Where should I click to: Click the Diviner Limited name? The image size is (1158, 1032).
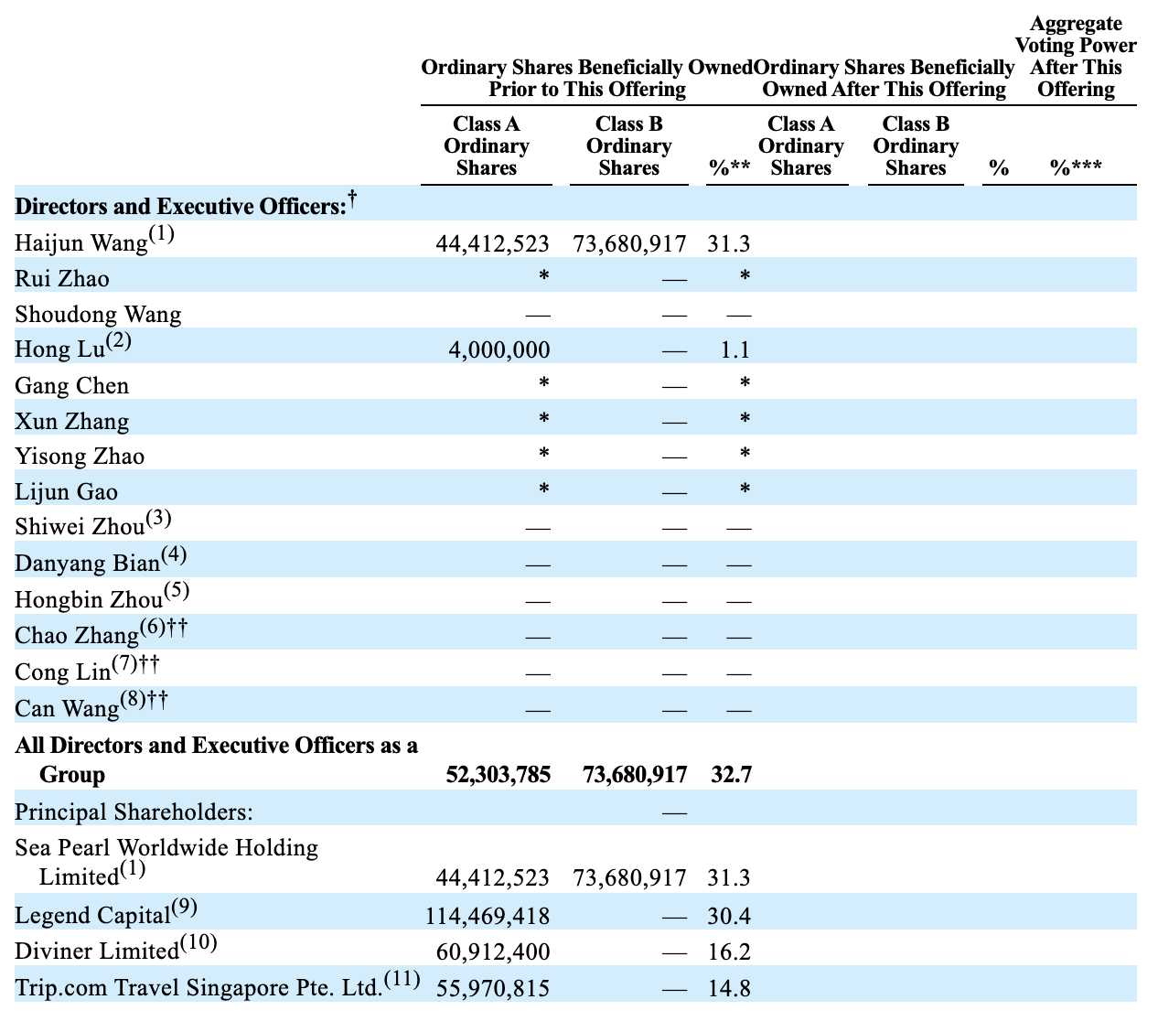pyautogui.click(x=97, y=951)
